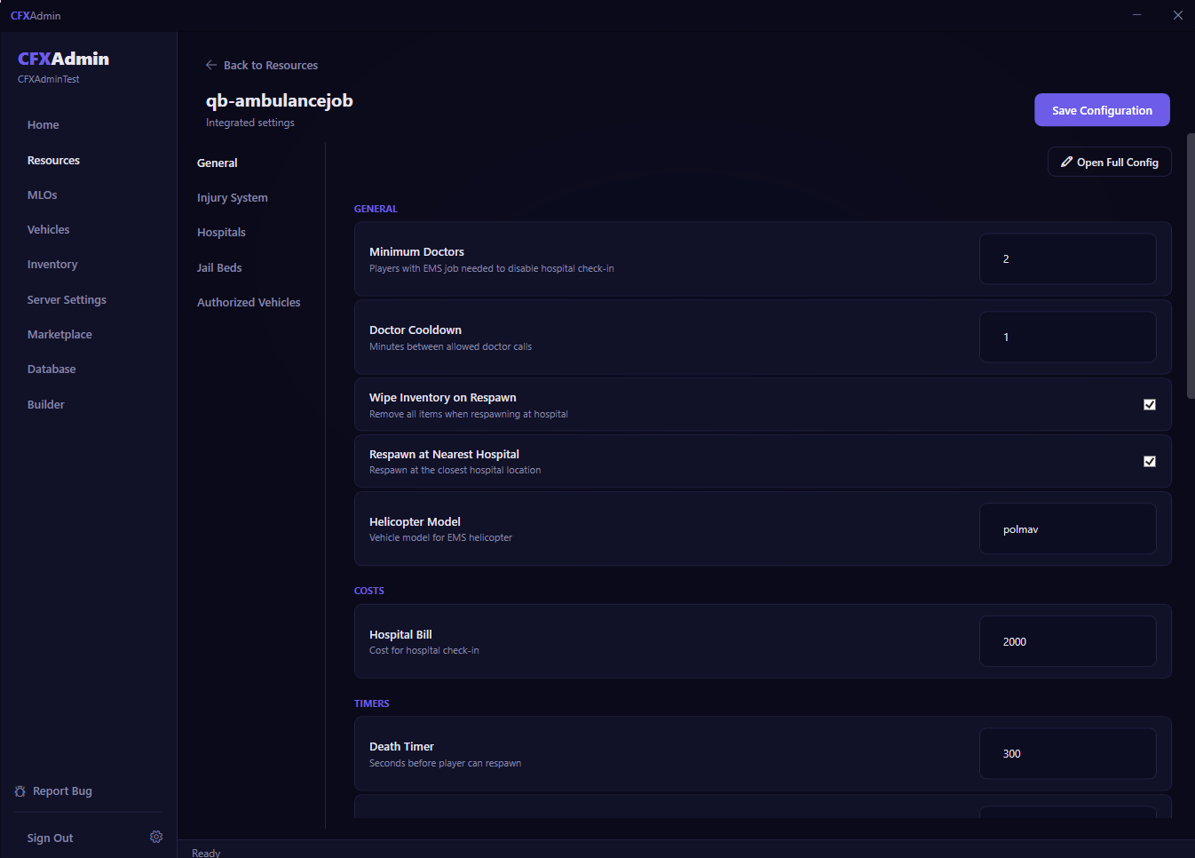Image resolution: width=1195 pixels, height=858 pixels.
Task: Click the vertical scrollbar of the settings panel
Action: coord(1191,266)
